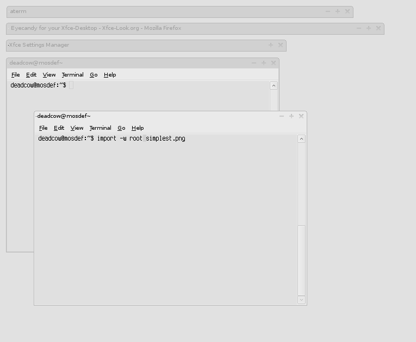Click 'simplest.png' text in front terminal
Screen dimensions: 416x342
pyautogui.click(x=165, y=138)
